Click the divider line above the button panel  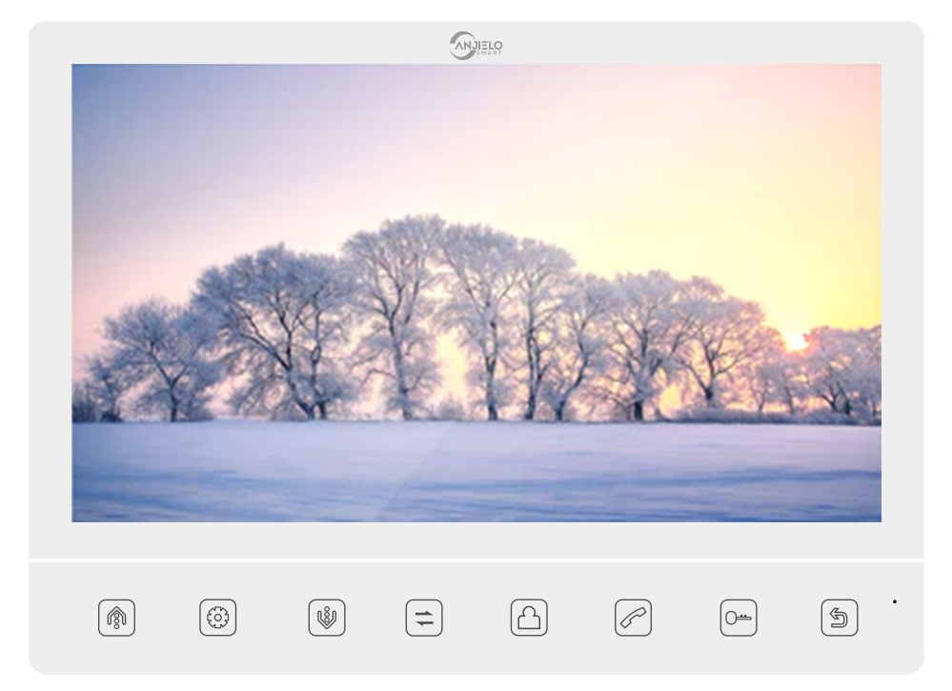click(x=476, y=559)
